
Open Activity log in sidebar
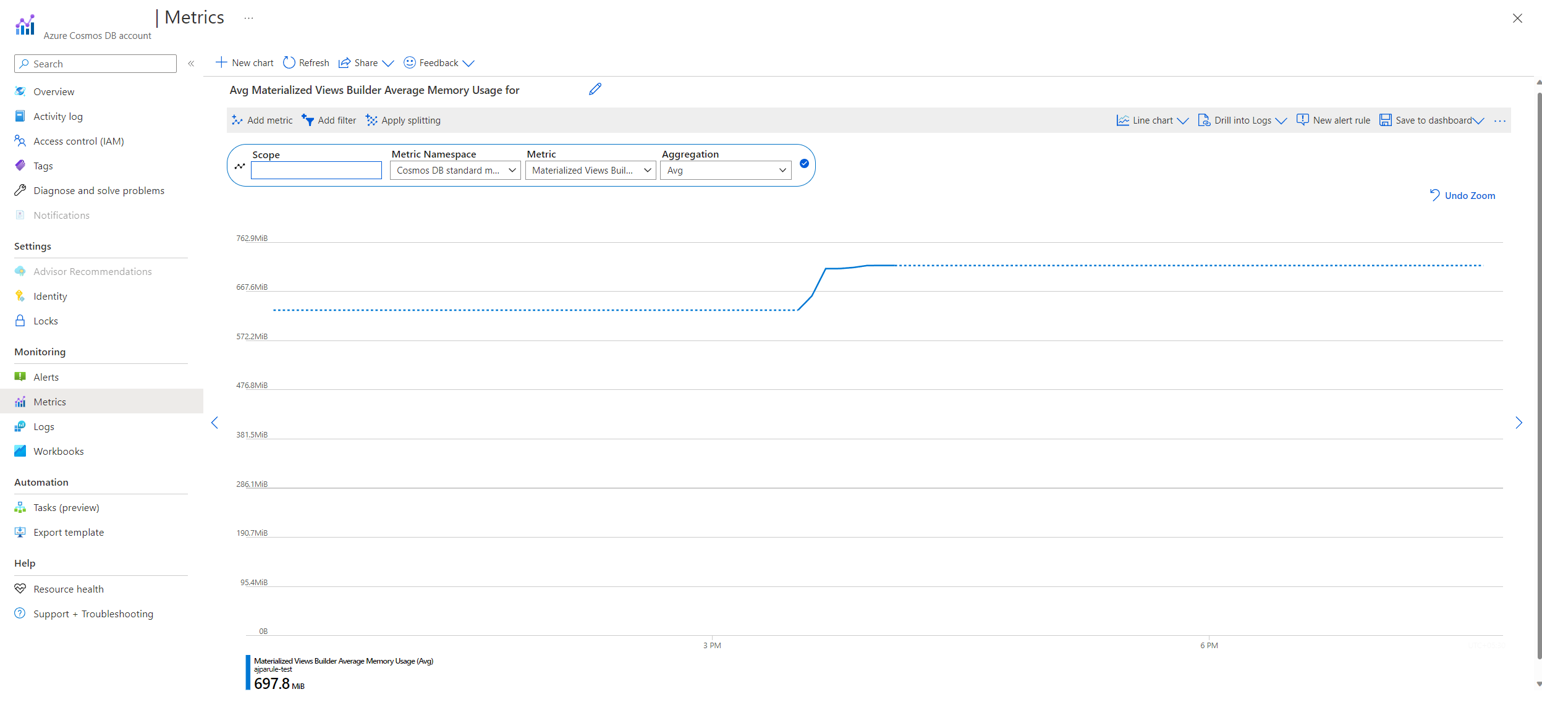click(x=57, y=117)
